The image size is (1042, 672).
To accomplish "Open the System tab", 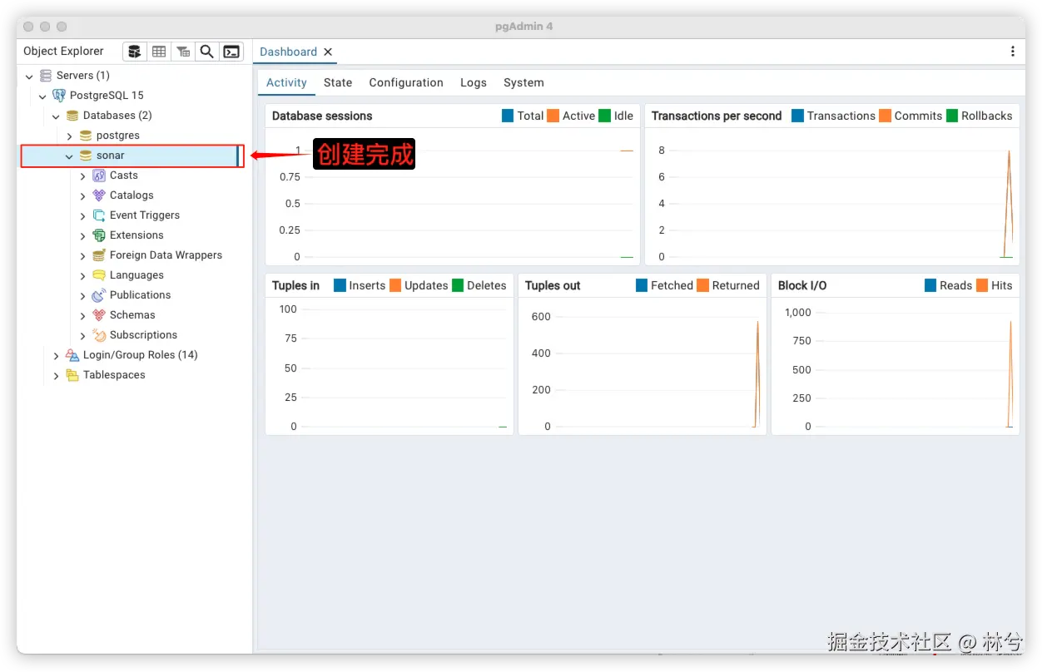I will click(x=523, y=82).
